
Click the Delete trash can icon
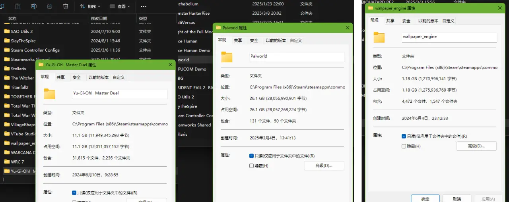point(66,6)
